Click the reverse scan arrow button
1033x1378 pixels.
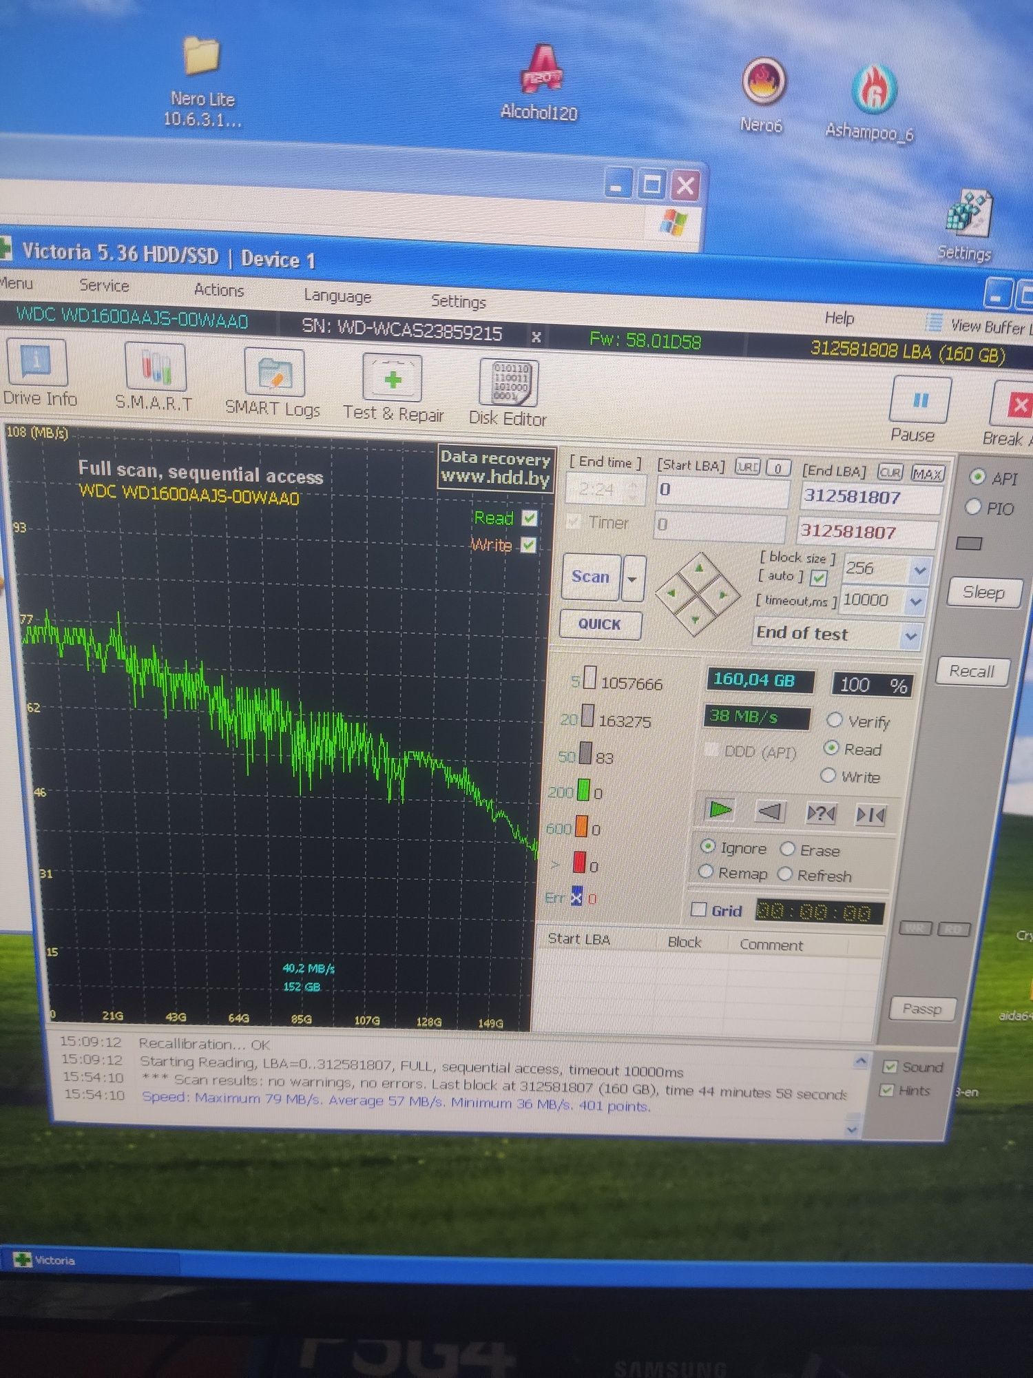click(x=770, y=812)
